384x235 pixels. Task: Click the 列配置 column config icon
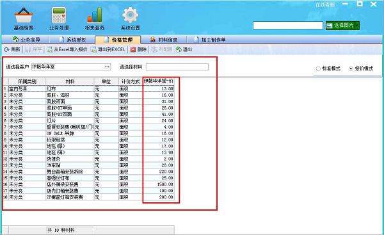click(154, 49)
